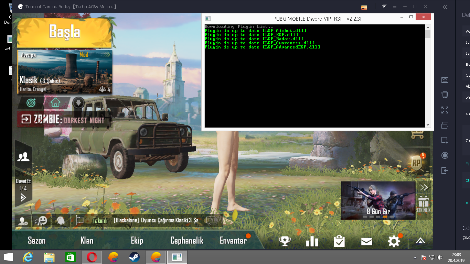Open the Dword VIP console system menu icon
Viewport: 470px width, 264px height.
pyautogui.click(x=208, y=18)
